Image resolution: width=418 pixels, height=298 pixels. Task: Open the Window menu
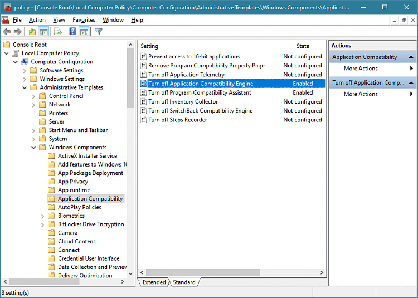coord(113,20)
